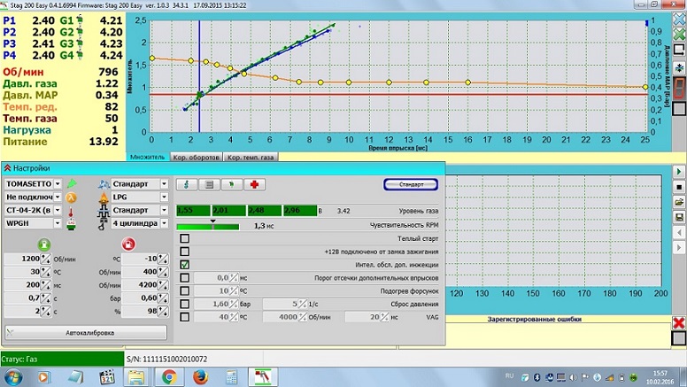Image resolution: width=687 pixels, height=387 pixels.
Task: Tick the Подогрев форсунок checkbox
Action: point(184,290)
